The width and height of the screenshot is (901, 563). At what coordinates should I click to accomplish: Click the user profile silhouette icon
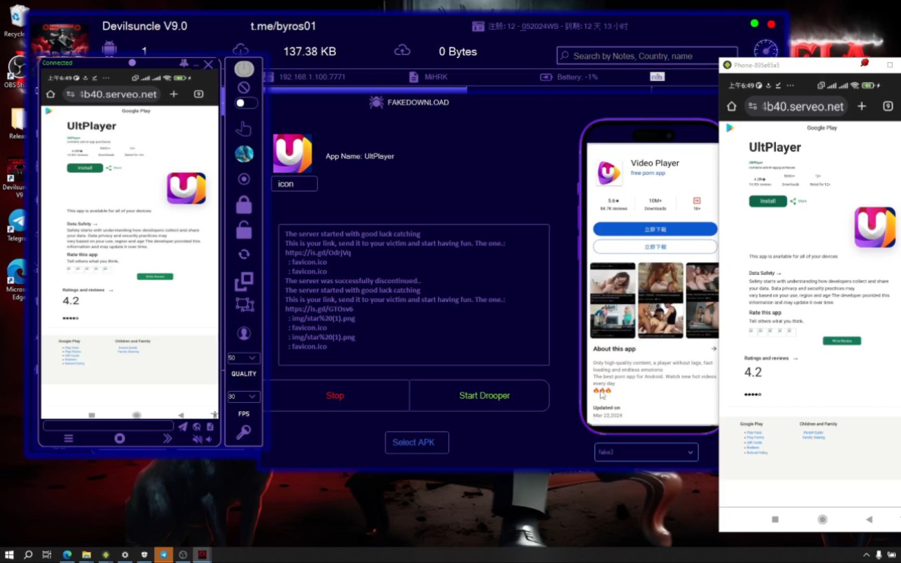point(243,333)
